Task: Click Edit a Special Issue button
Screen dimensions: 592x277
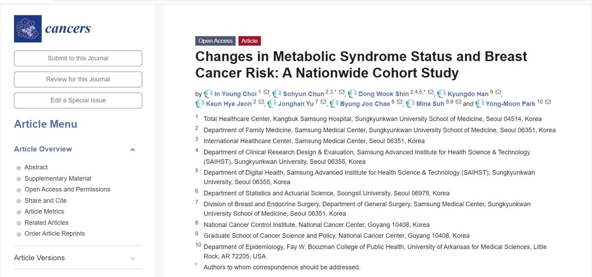Action: pyautogui.click(x=78, y=100)
